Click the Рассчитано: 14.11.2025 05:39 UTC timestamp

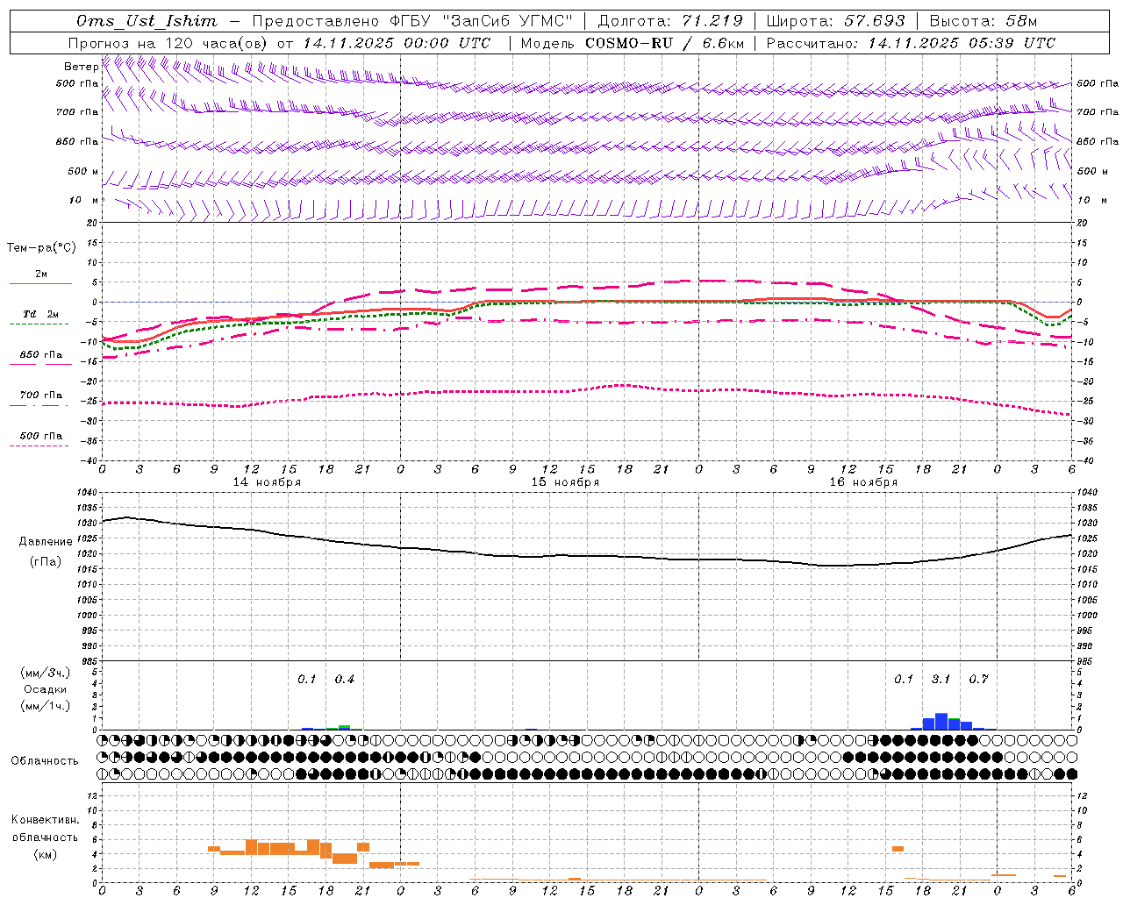pos(911,43)
